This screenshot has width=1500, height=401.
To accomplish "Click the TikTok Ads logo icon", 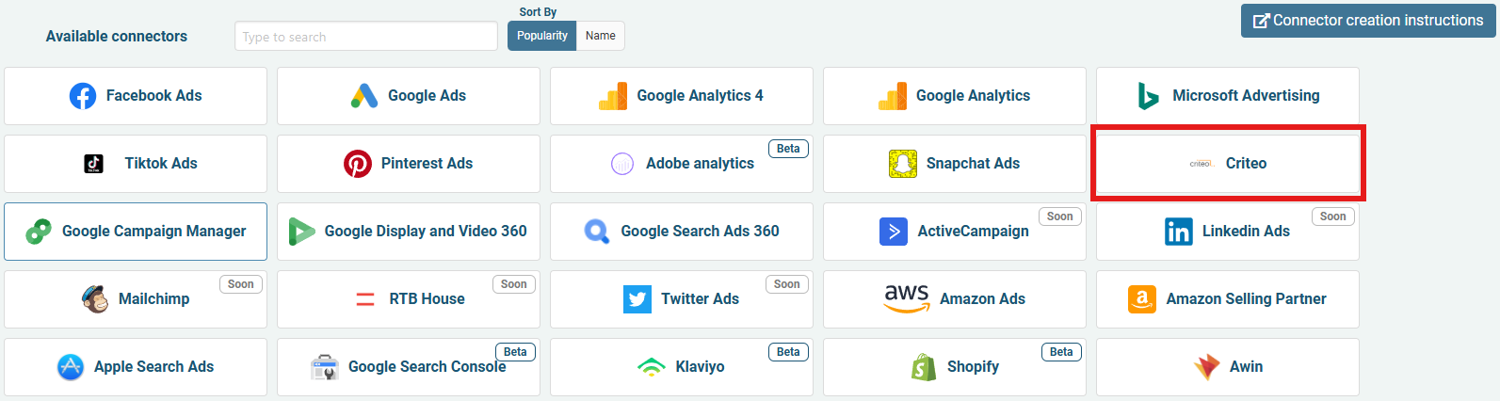I will point(94,164).
